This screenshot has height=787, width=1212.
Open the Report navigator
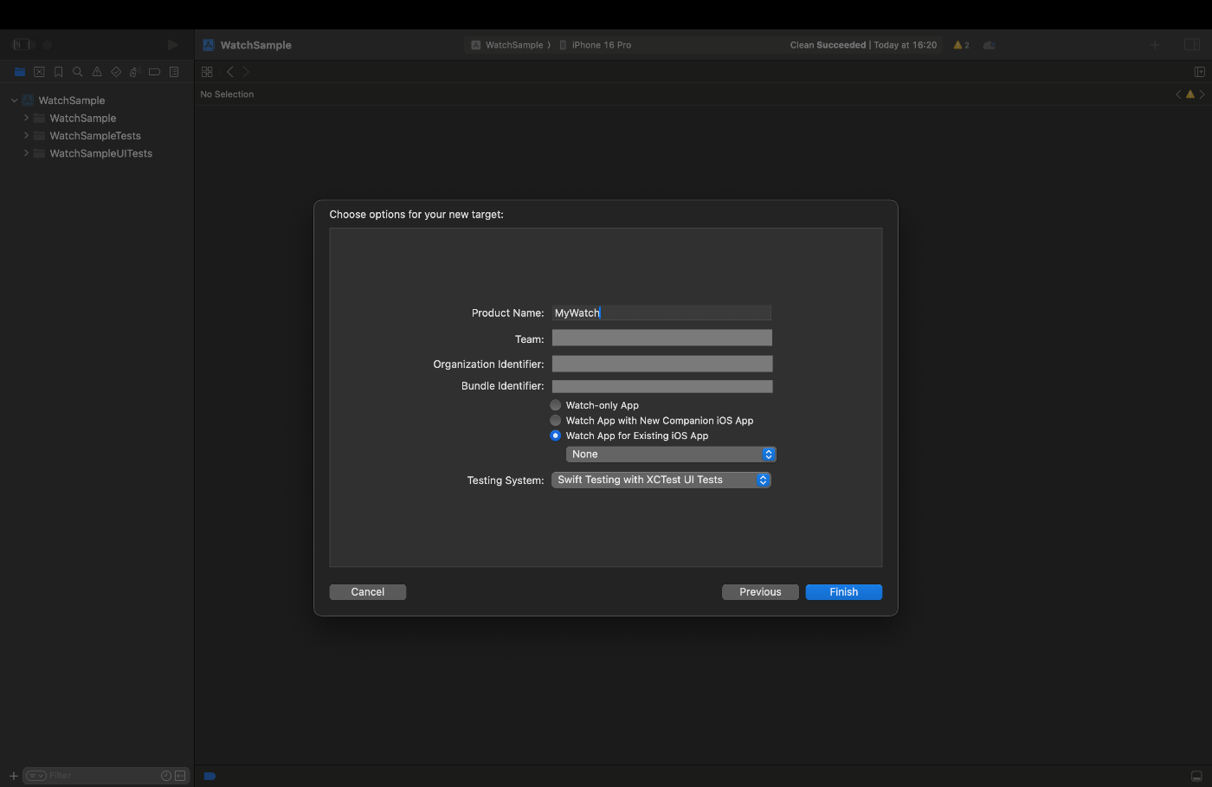(173, 72)
